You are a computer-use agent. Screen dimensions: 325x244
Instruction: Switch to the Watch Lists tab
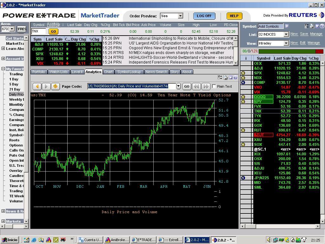point(58,72)
